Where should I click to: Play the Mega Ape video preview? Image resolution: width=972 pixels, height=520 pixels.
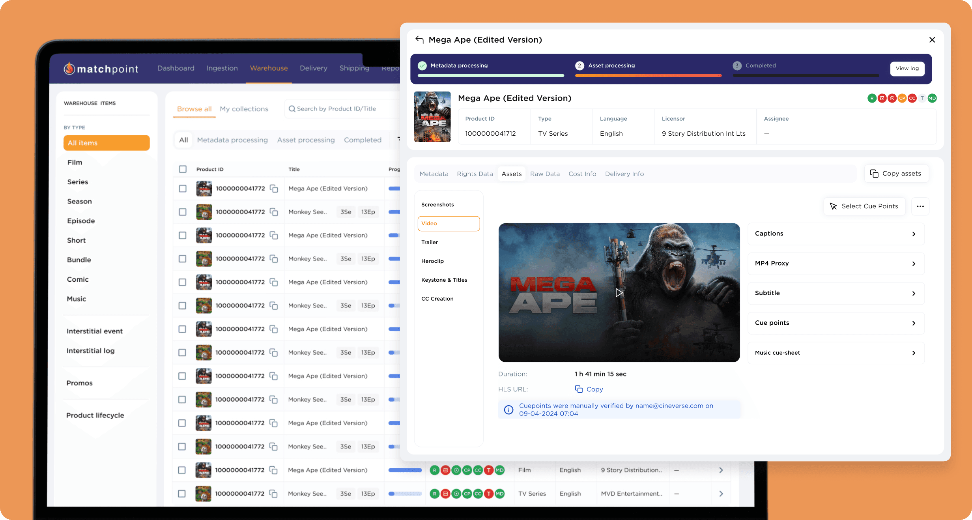pyautogui.click(x=619, y=292)
